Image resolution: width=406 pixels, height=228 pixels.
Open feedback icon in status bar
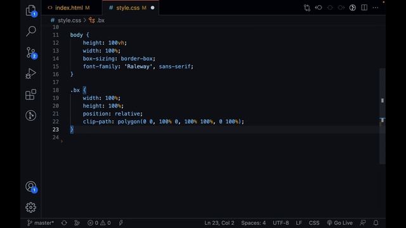(x=363, y=223)
